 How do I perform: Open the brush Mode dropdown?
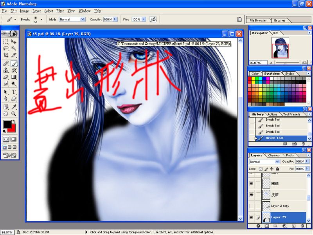[x=83, y=19]
